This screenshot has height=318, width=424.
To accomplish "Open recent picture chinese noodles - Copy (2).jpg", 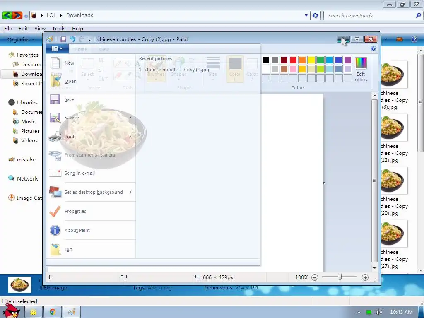I will 174,70.
